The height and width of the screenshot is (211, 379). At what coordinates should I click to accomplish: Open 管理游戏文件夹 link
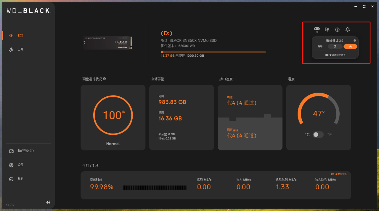[x=335, y=55]
